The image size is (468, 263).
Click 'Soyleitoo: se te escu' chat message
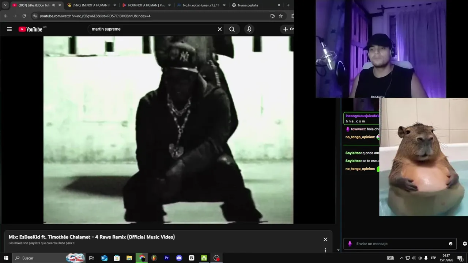coord(362,161)
